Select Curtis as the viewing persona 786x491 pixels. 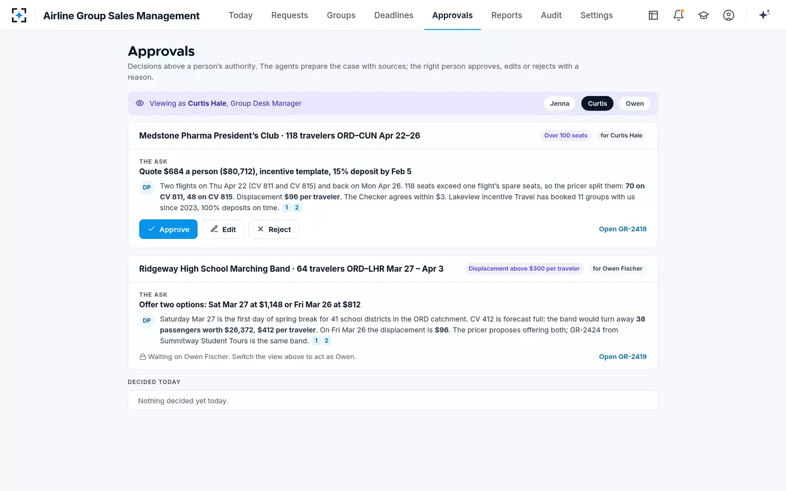click(598, 104)
